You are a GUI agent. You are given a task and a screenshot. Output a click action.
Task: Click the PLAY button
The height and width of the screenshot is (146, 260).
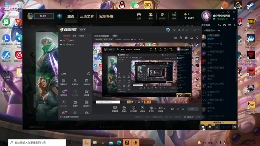pos(43,16)
